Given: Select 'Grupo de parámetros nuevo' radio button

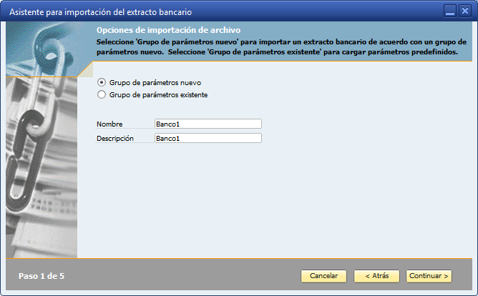Looking at the screenshot, I should click(x=102, y=82).
